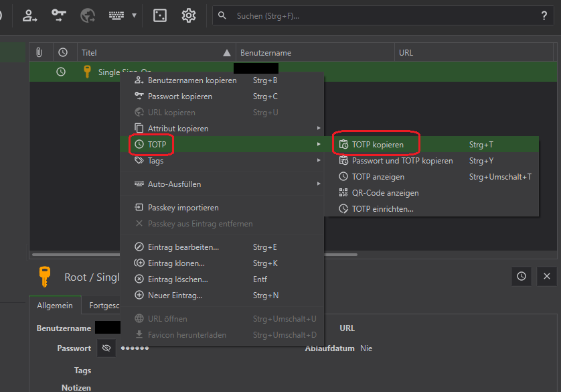The image size is (561, 392).
Task: Click the 'Suchen' search input field
Action: tap(382, 15)
